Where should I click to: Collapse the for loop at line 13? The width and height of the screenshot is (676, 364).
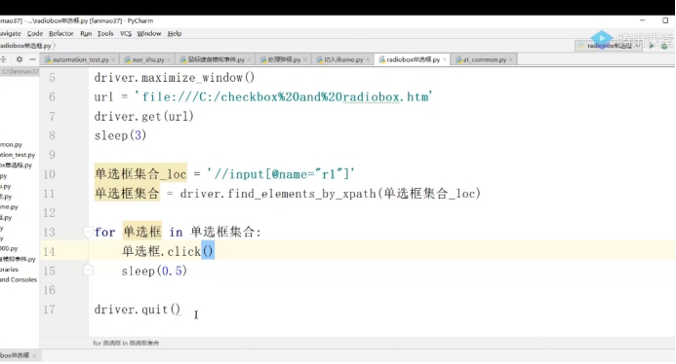(x=88, y=232)
